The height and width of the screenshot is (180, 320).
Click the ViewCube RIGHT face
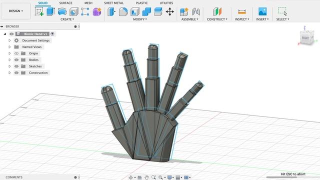[x=305, y=38]
